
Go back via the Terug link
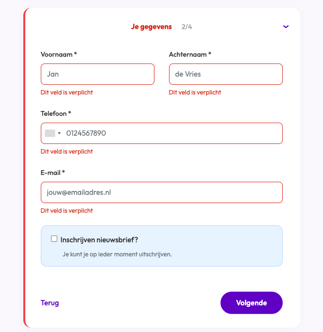click(x=50, y=303)
